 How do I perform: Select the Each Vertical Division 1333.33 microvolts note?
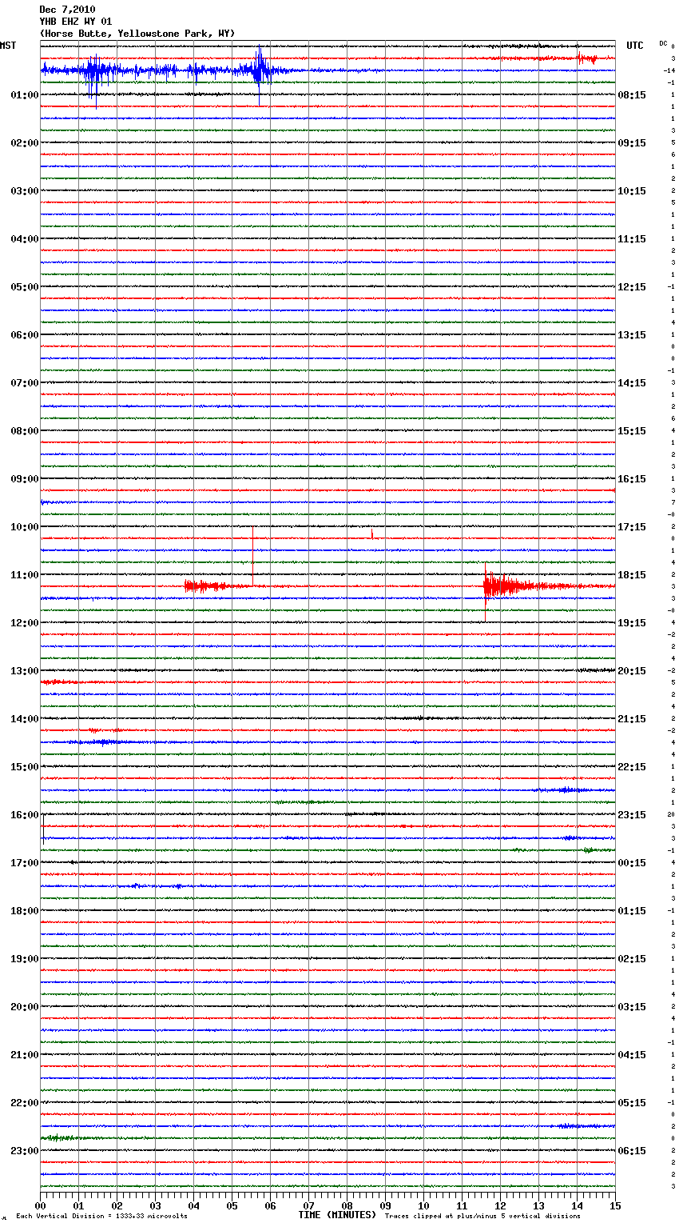101,1216
